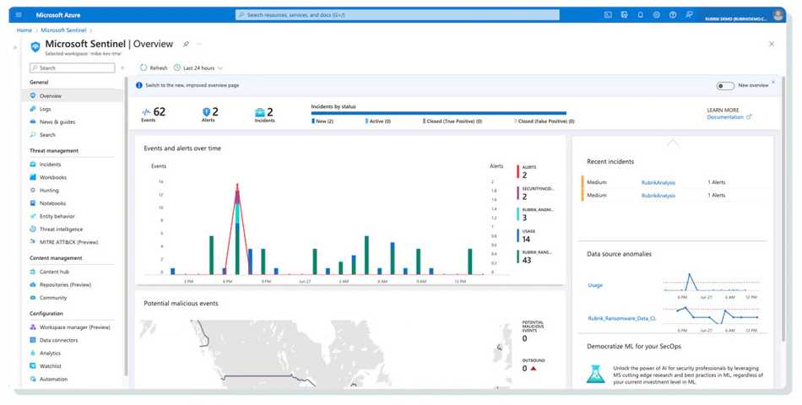
Task: Click the Notebooks sidebar icon
Action: pos(33,203)
